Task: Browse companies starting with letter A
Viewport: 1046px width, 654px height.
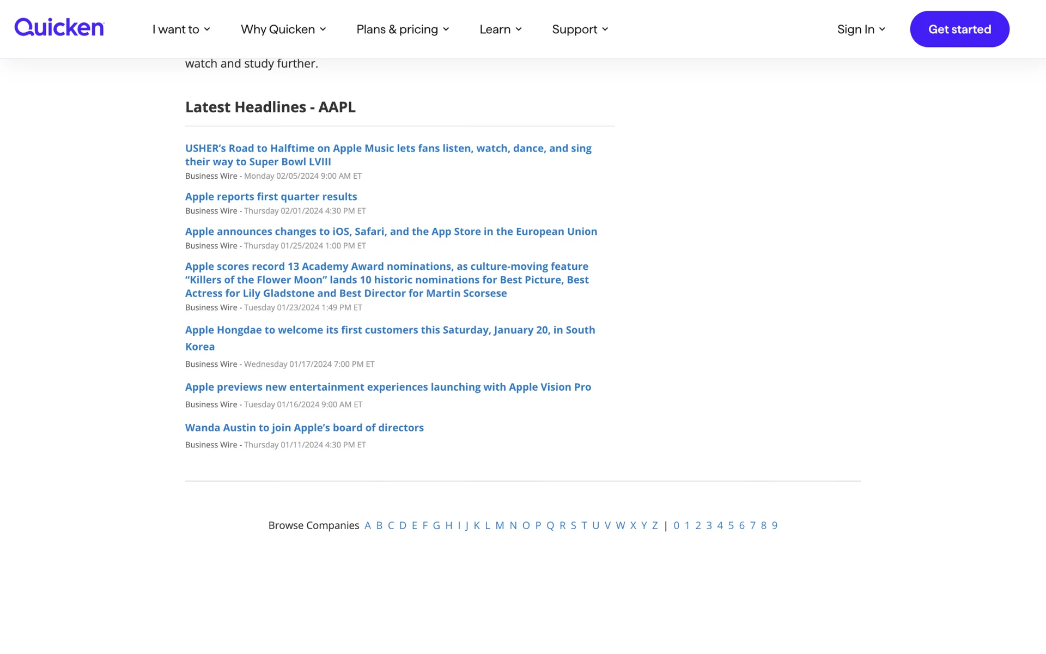Action: (368, 525)
